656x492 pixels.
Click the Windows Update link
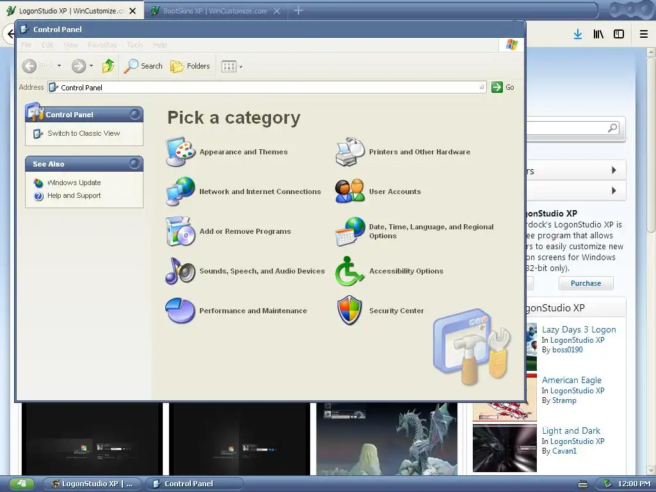coord(74,183)
